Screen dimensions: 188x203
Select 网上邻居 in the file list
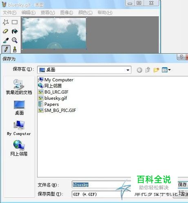50,86
